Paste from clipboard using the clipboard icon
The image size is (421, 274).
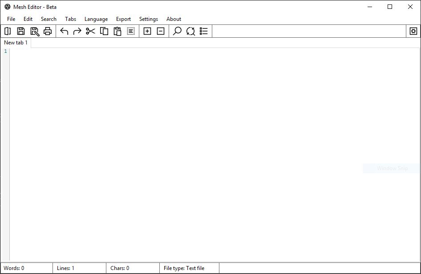click(x=117, y=31)
